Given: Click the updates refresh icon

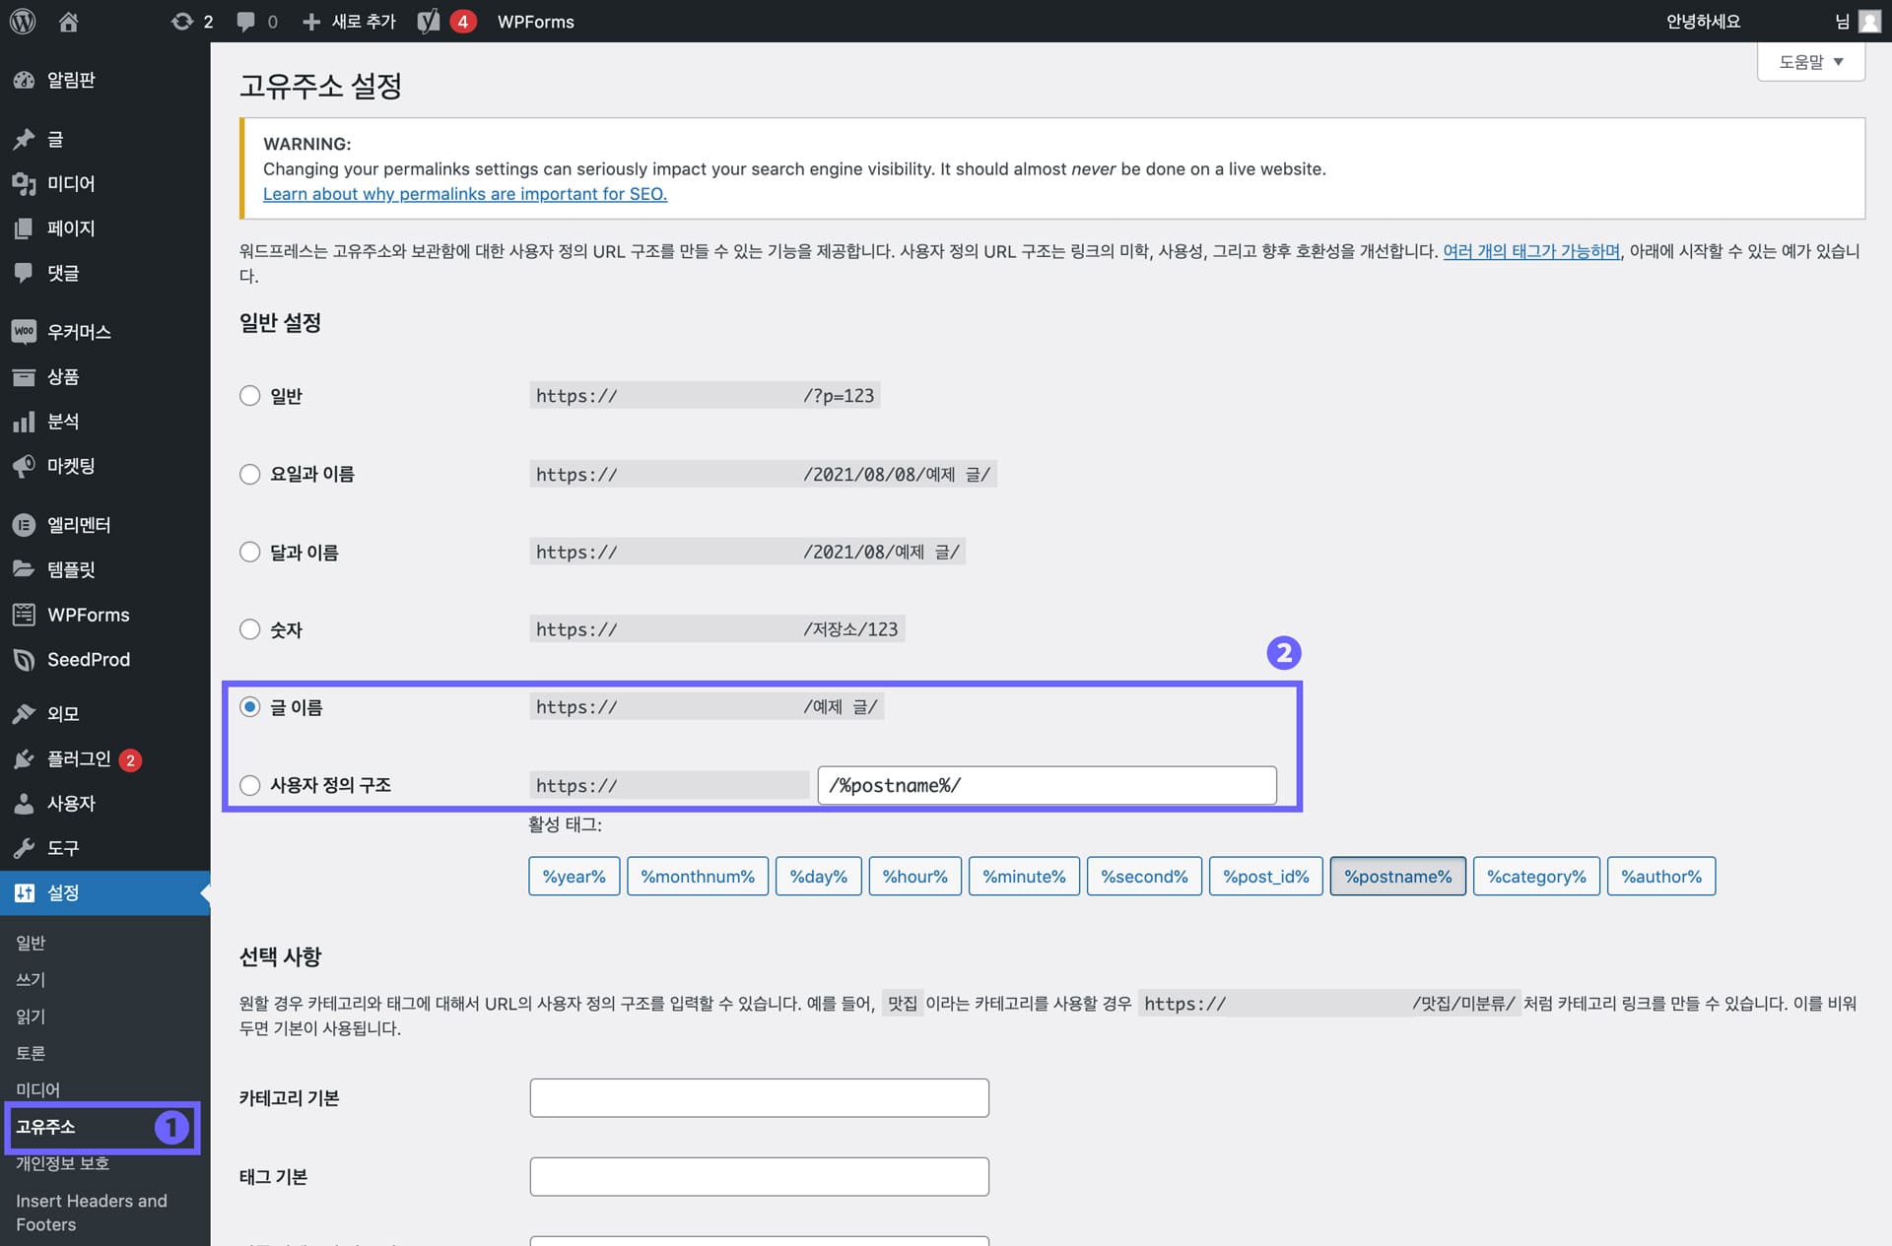Looking at the screenshot, I should pyautogui.click(x=181, y=21).
